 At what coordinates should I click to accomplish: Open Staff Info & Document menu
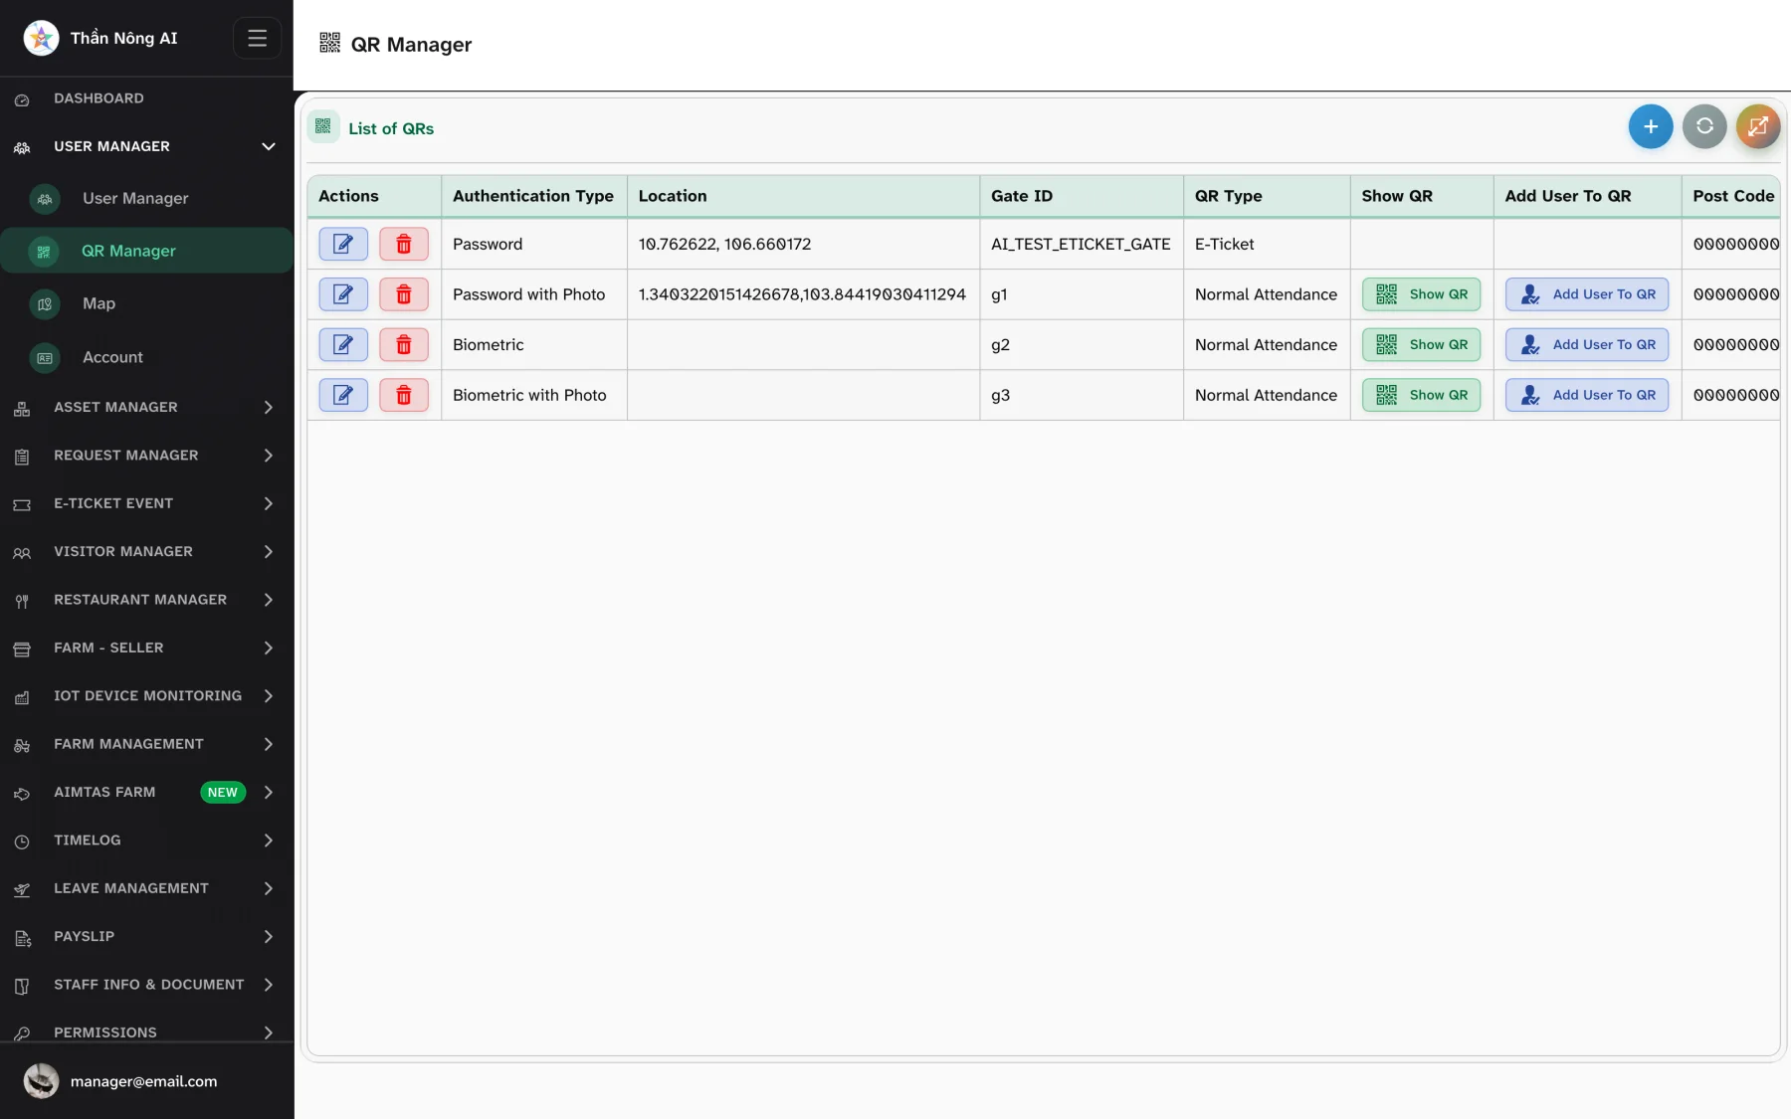(146, 985)
